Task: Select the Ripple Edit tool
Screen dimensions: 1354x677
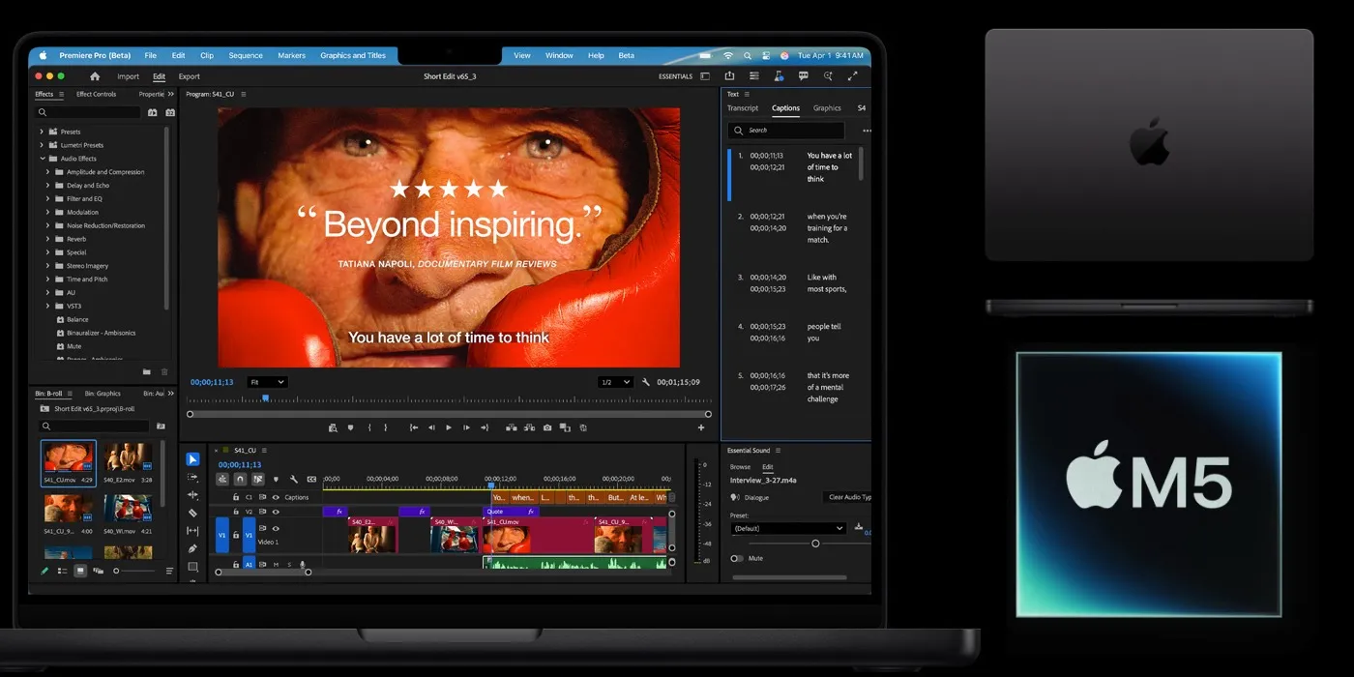Action: [x=192, y=494]
